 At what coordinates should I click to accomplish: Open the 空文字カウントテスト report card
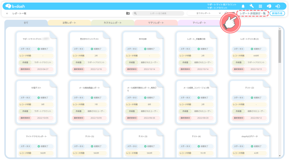[x=89, y=53]
